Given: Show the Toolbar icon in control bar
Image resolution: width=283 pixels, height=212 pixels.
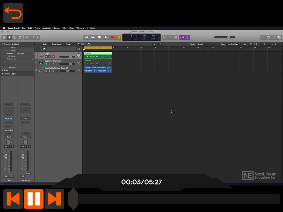Looking at the screenshot, I should (x=20, y=37).
